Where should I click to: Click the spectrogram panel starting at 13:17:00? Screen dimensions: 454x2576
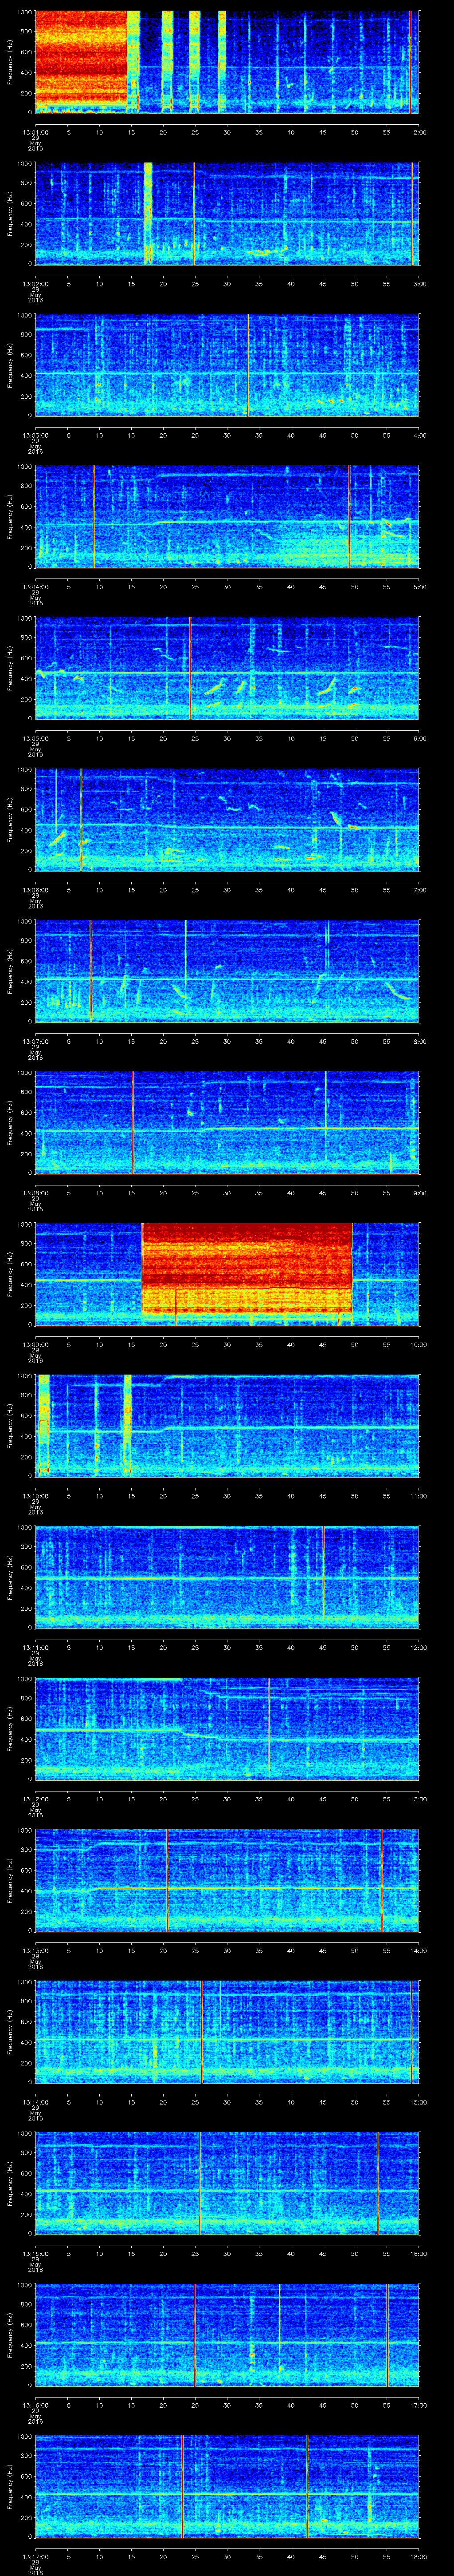point(227,2487)
